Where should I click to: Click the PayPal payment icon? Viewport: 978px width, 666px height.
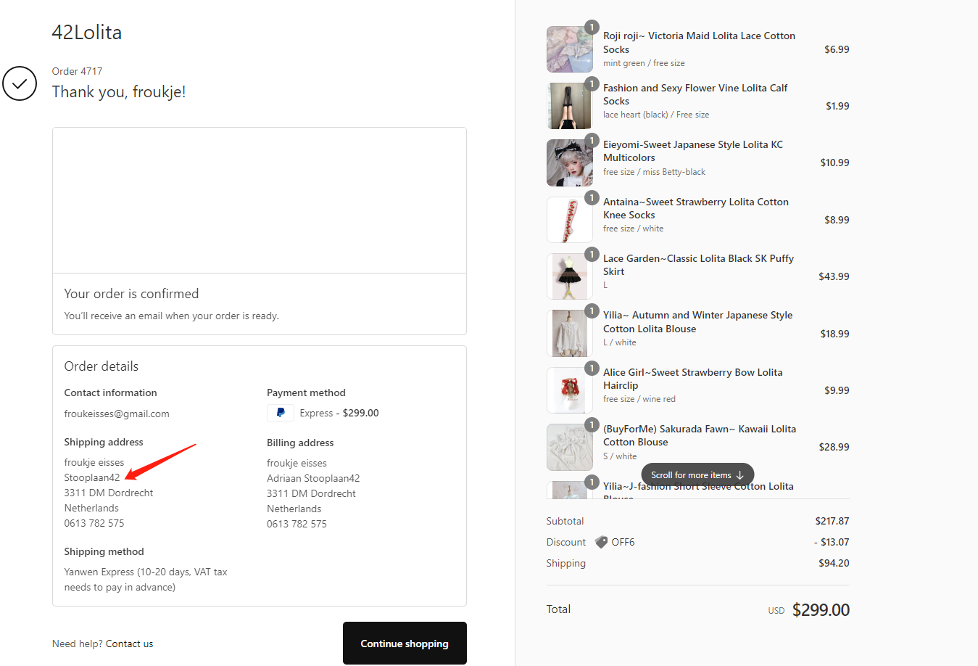[x=281, y=413]
